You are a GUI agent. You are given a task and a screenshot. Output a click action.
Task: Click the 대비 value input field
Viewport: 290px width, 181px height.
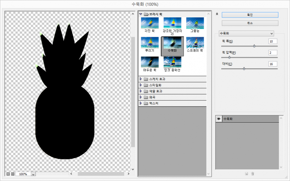coord(273,64)
